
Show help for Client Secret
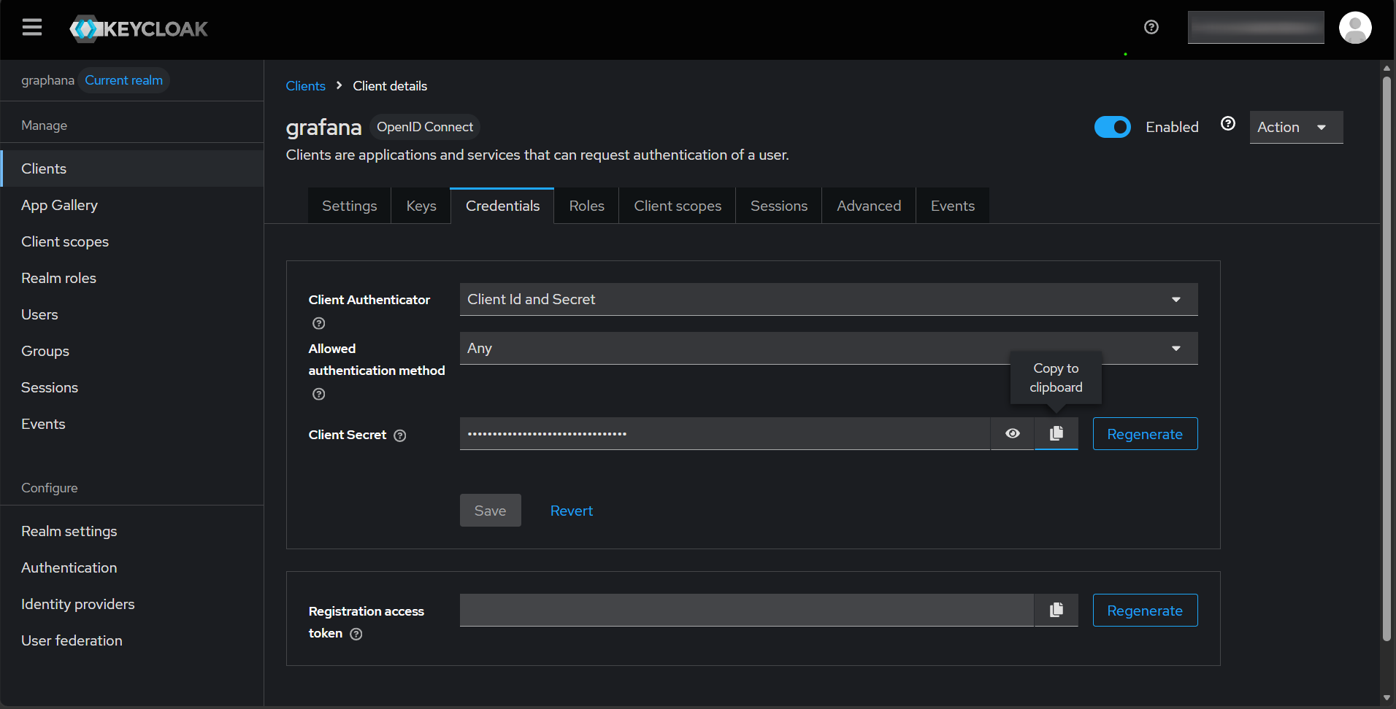coord(400,435)
